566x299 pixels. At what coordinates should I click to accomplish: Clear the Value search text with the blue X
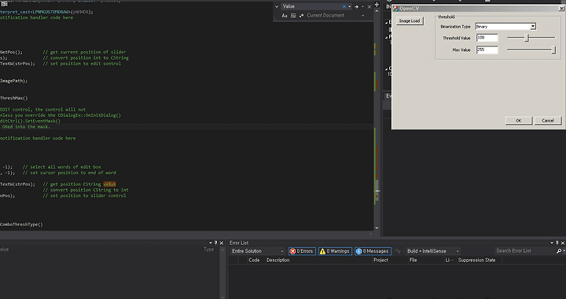pos(344,6)
